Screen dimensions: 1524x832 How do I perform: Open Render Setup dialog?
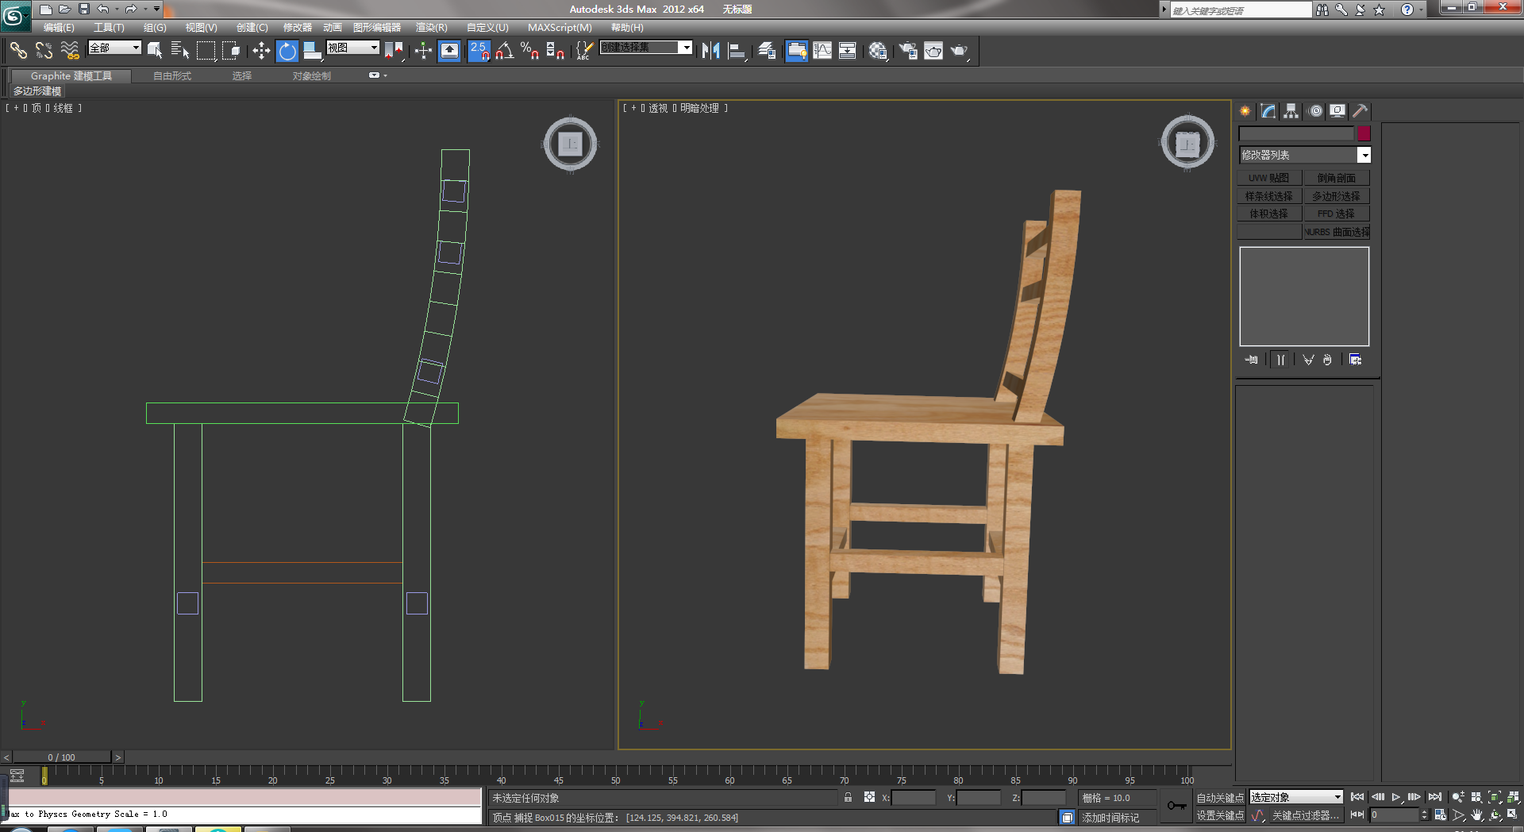pyautogui.click(x=908, y=51)
